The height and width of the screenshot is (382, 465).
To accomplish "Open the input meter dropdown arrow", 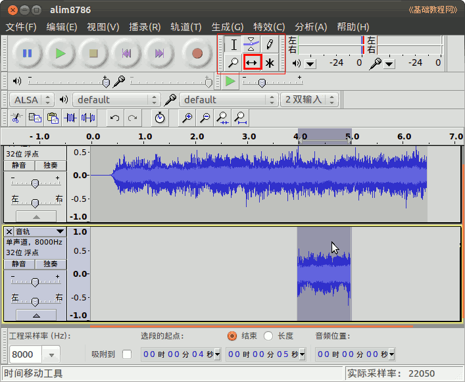I will [x=389, y=64].
